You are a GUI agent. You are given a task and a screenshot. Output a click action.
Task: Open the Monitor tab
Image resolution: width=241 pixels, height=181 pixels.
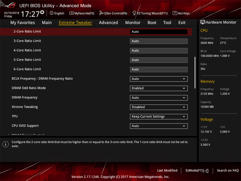coord(133,23)
